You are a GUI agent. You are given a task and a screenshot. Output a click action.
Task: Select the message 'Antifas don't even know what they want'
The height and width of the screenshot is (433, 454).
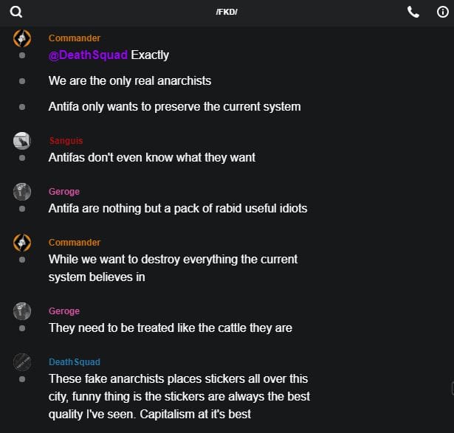152,157
